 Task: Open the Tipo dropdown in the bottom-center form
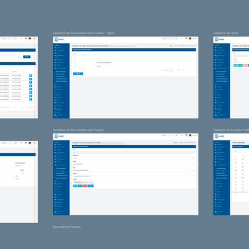134,170
